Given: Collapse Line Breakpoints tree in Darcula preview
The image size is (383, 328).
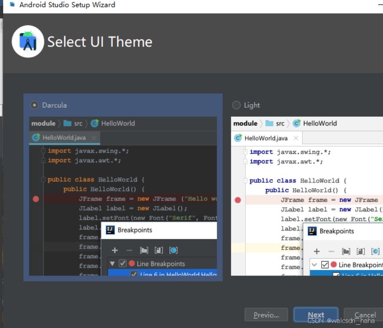Looking at the screenshot, I should click(112, 264).
